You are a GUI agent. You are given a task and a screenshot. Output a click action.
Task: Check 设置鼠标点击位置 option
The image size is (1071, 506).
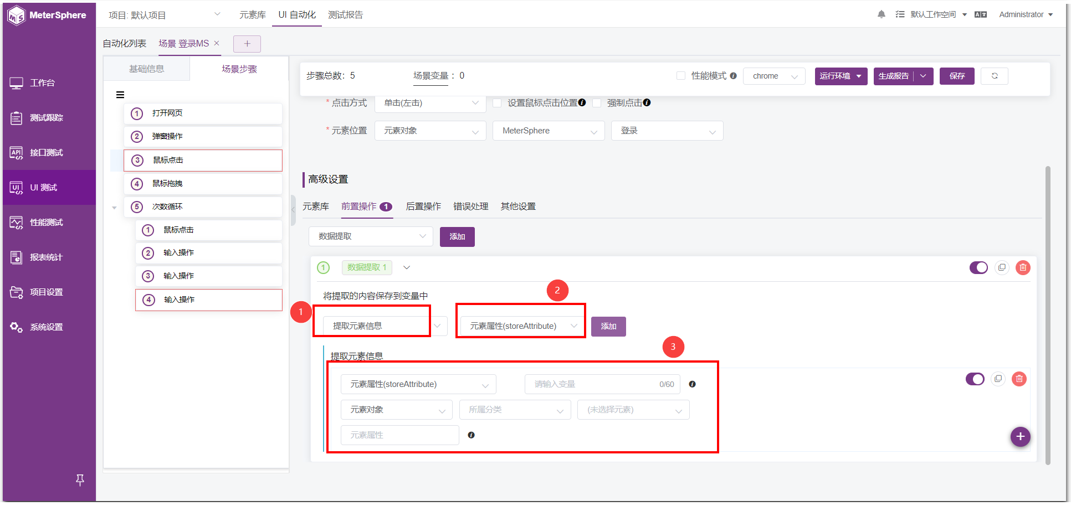(497, 103)
